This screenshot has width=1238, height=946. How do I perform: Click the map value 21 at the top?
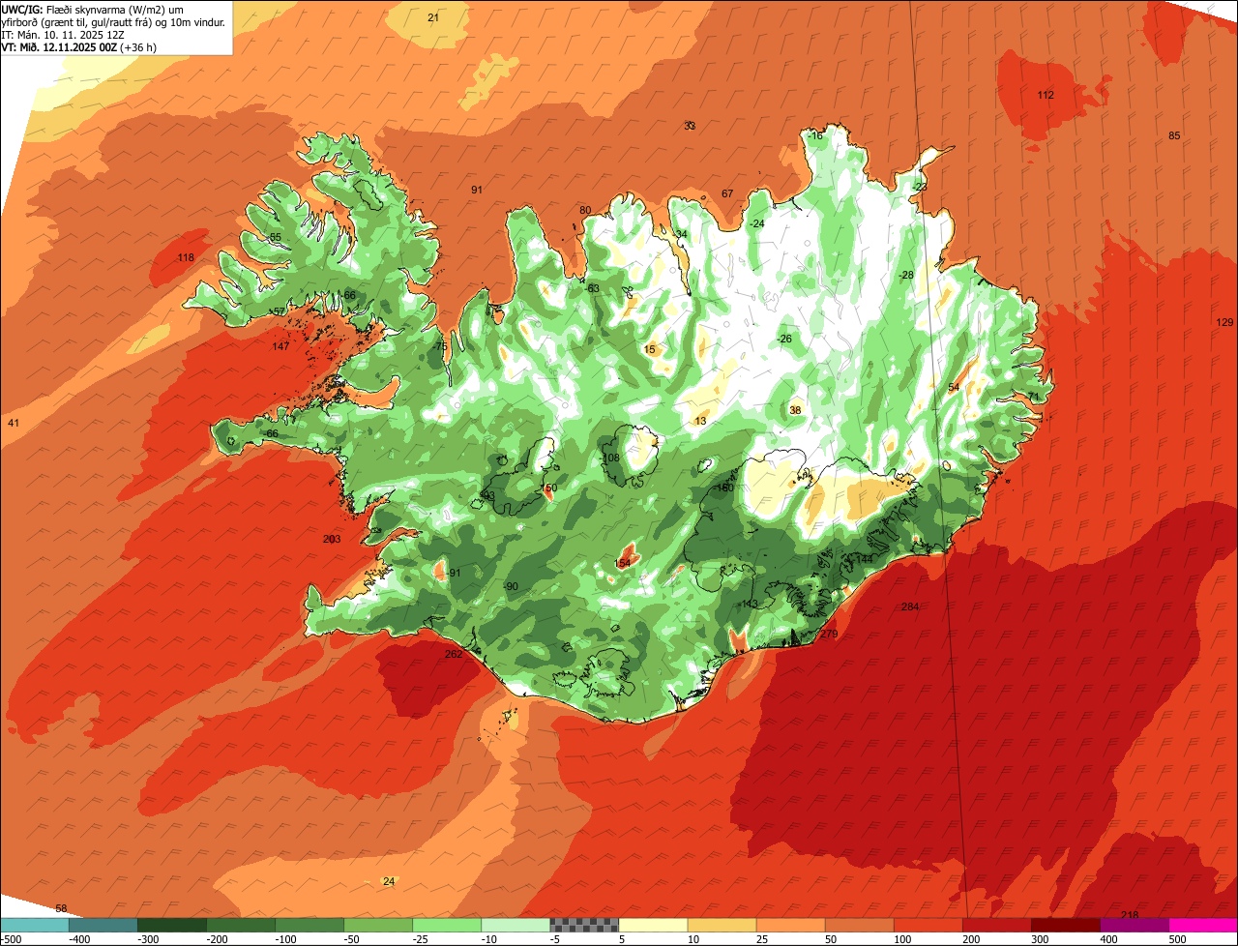click(433, 18)
